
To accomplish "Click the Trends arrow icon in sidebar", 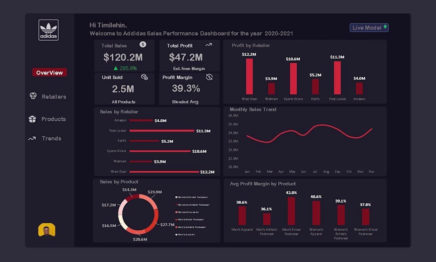I will tap(32, 138).
